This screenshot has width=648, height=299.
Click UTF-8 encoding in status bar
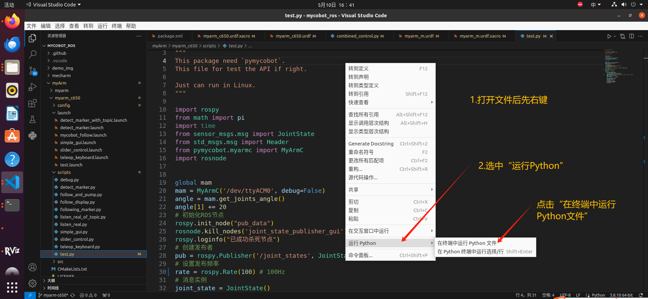click(x=565, y=295)
